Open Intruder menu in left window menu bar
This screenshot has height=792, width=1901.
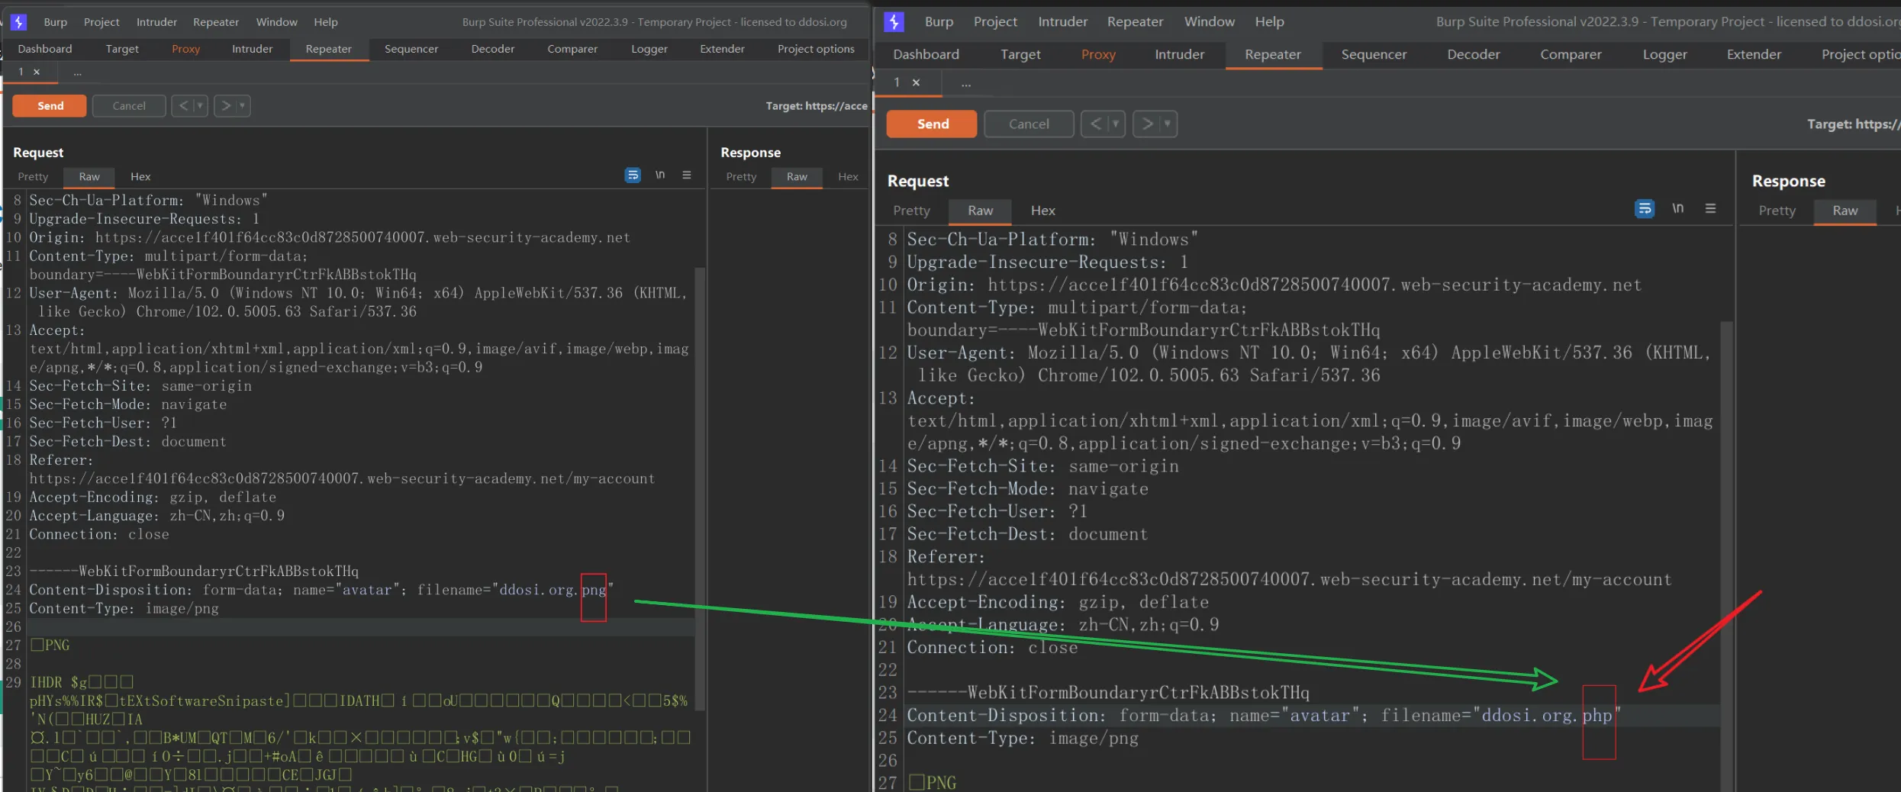pyautogui.click(x=156, y=22)
